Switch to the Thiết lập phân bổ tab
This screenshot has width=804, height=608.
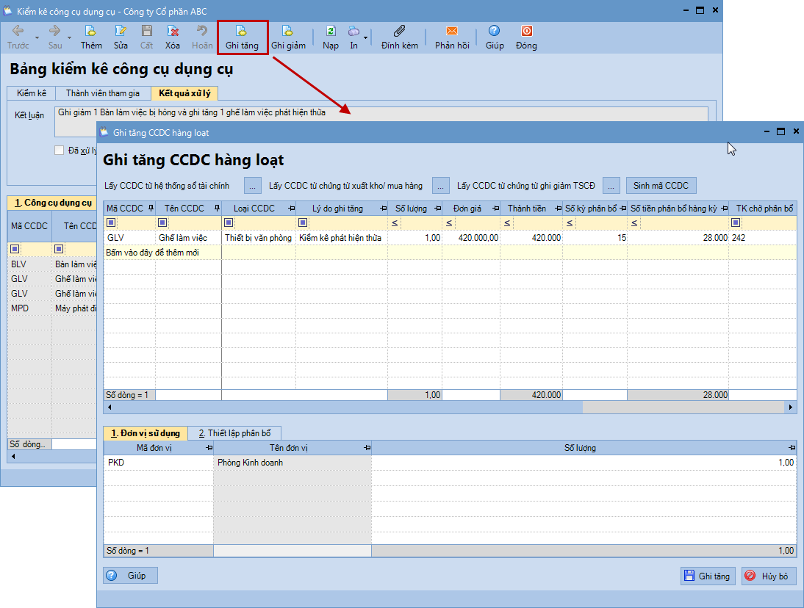coord(234,433)
